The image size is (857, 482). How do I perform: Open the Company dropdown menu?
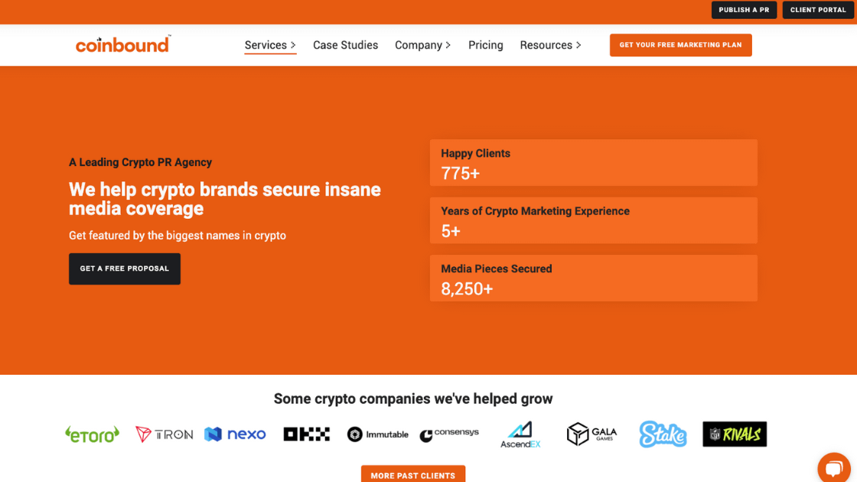422,45
